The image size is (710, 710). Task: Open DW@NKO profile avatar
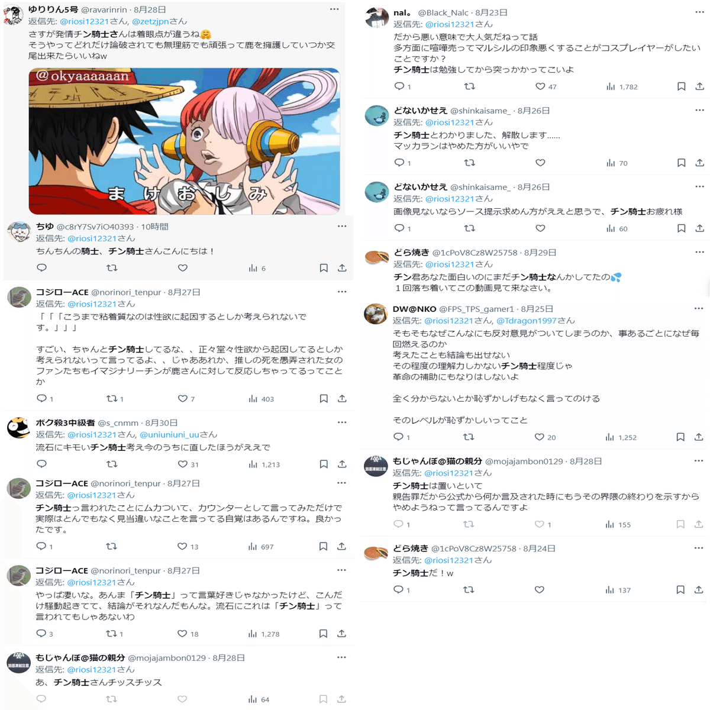[375, 314]
